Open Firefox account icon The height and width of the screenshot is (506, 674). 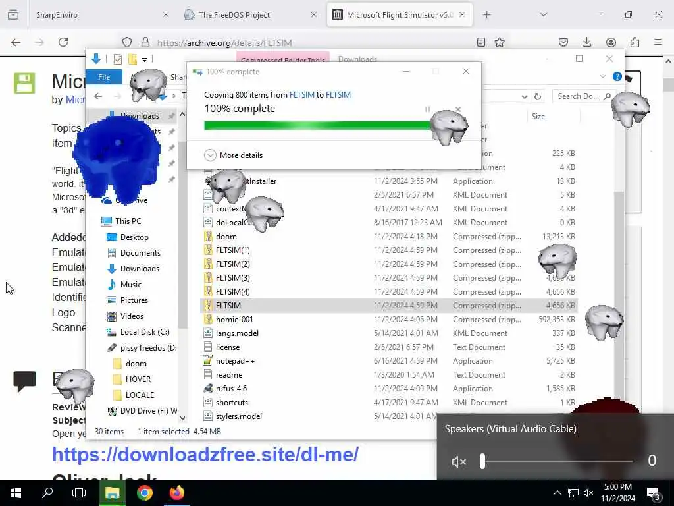coord(611,42)
